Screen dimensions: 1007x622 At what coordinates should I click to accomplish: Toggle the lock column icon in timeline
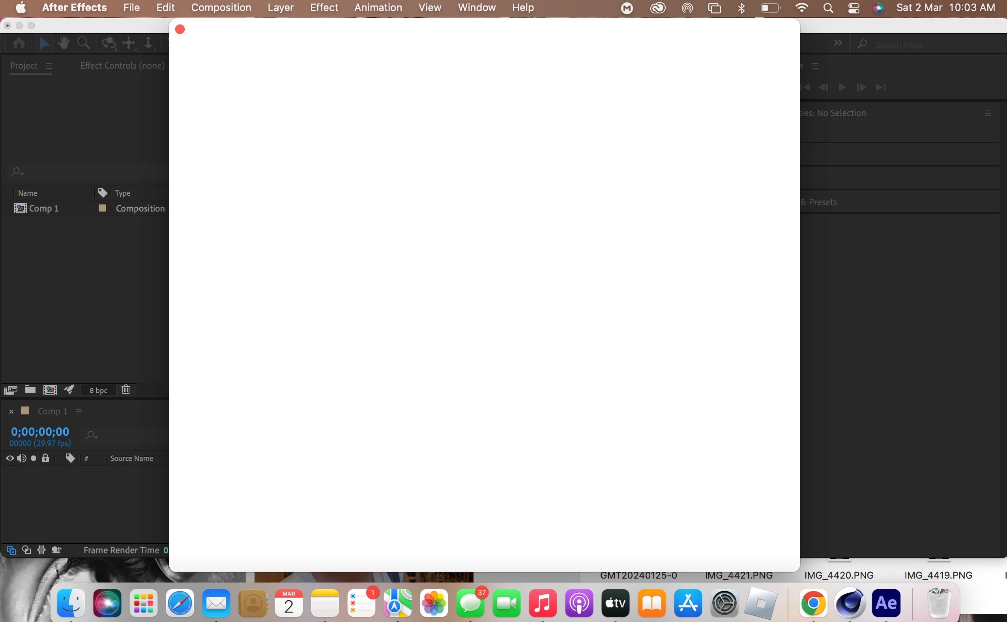[x=46, y=458]
